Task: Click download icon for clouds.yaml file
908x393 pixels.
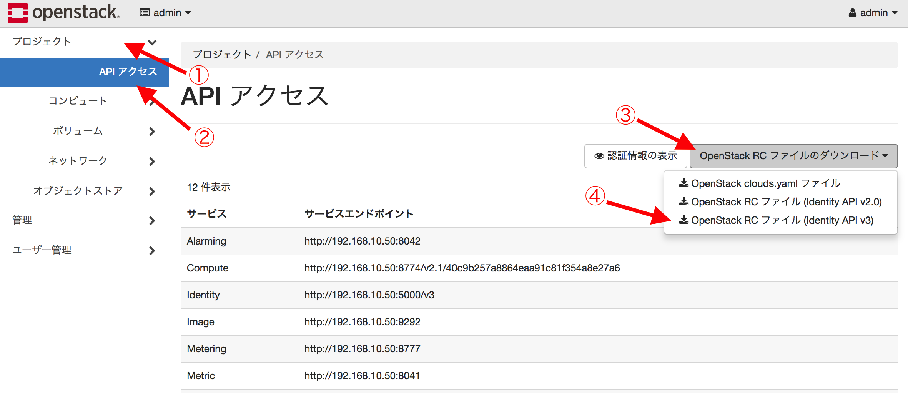Action: tap(683, 183)
